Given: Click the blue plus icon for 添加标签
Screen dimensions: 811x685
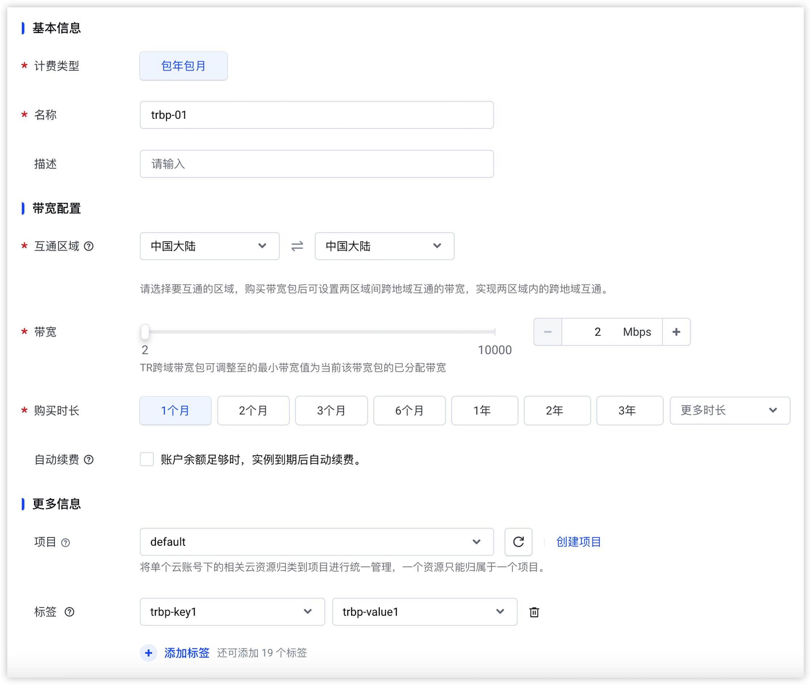Looking at the screenshot, I should 148,653.
